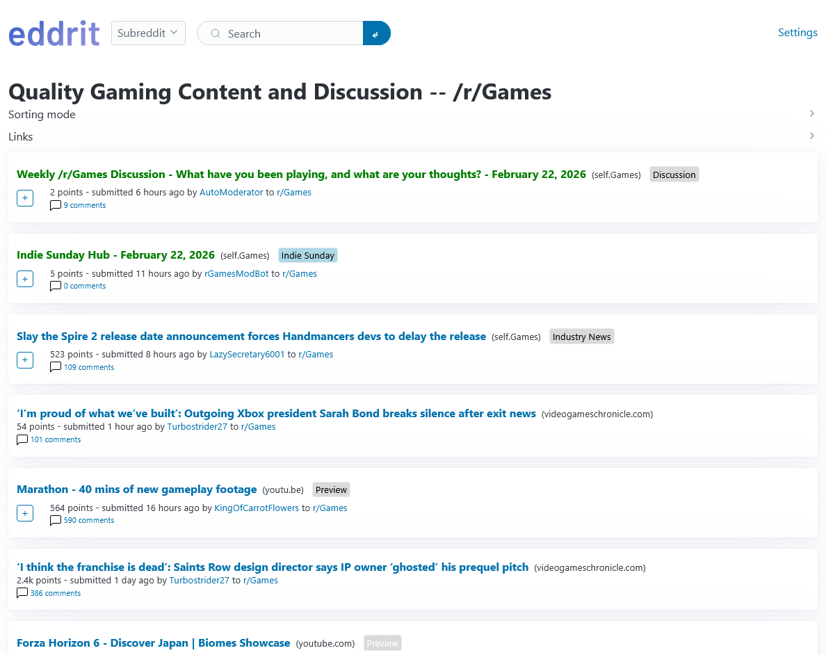
Task: Open the Subreddit dropdown selector
Action: point(148,33)
